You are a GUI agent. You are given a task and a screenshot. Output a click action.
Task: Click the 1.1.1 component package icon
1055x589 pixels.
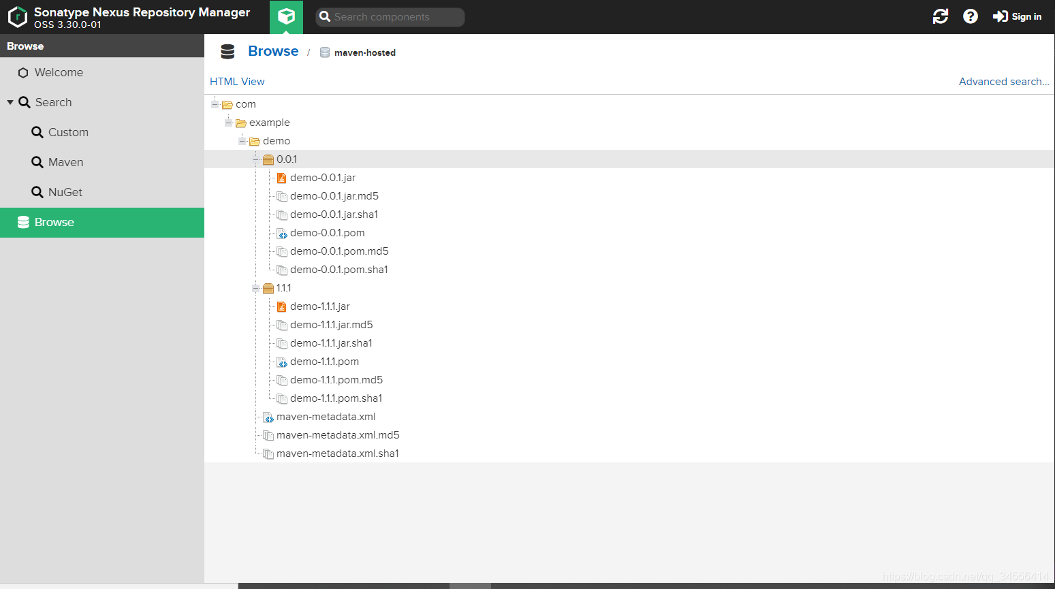pyautogui.click(x=268, y=289)
